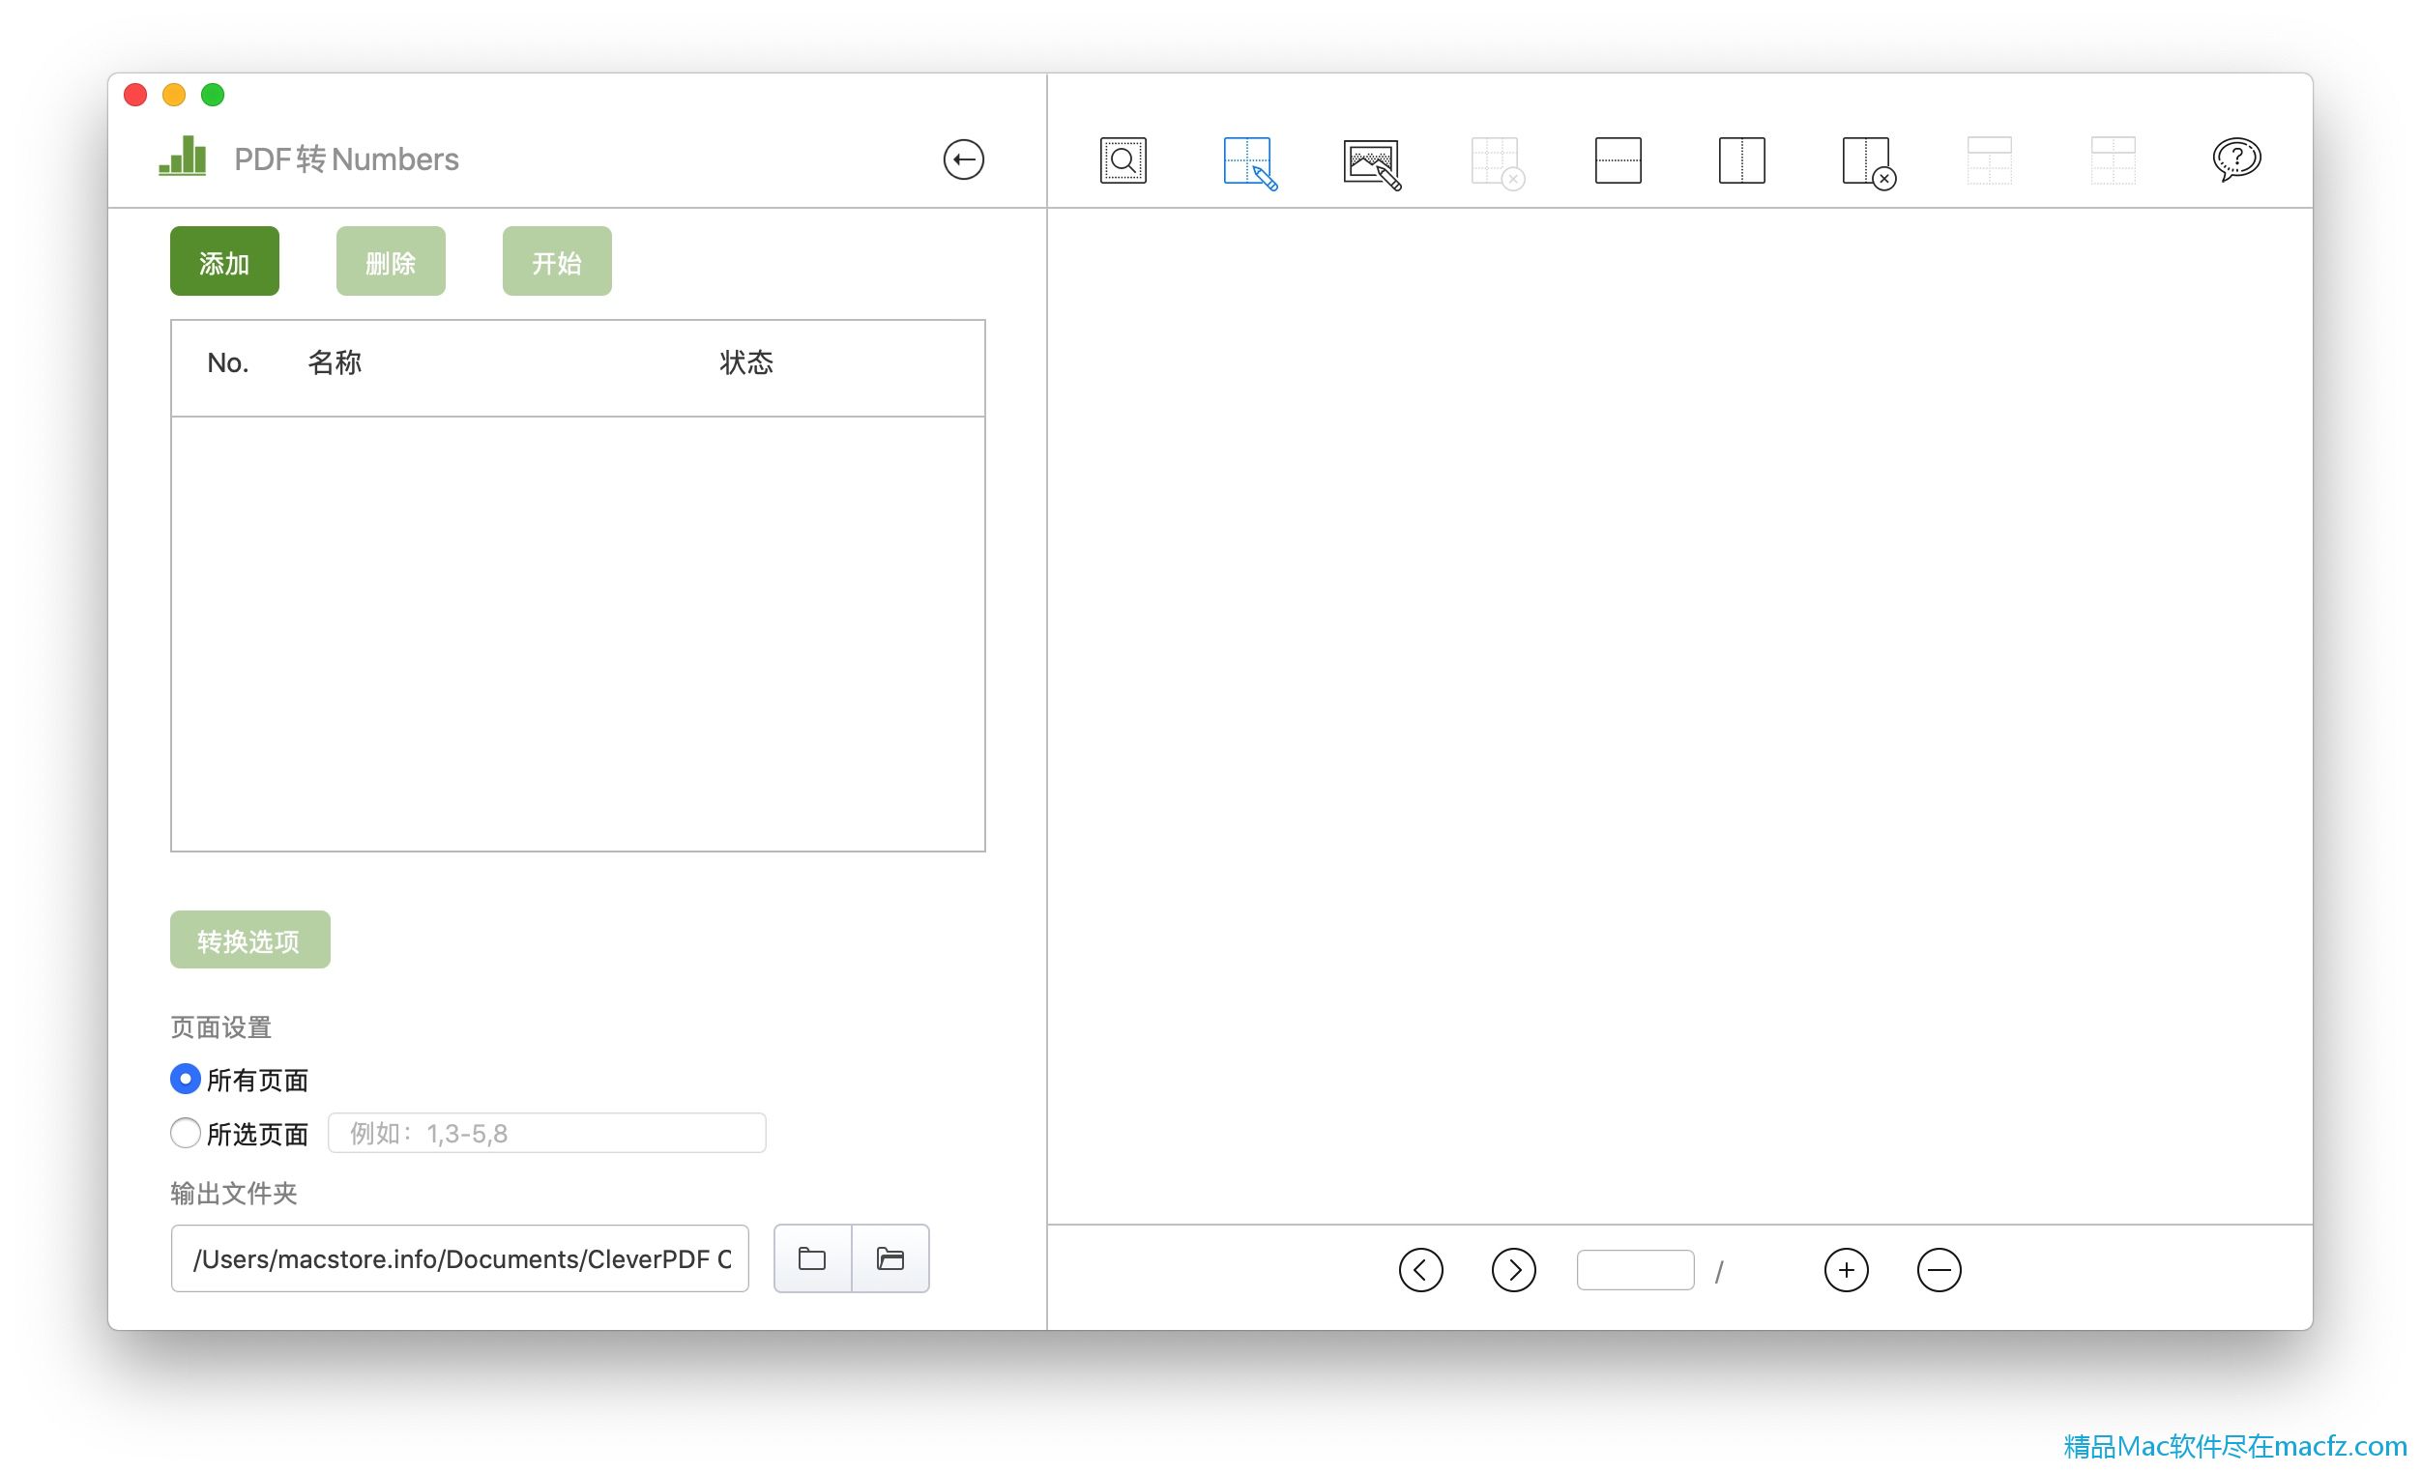This screenshot has height=1473, width=2421.
Task: Open output folder with open folder icon
Action: point(890,1257)
